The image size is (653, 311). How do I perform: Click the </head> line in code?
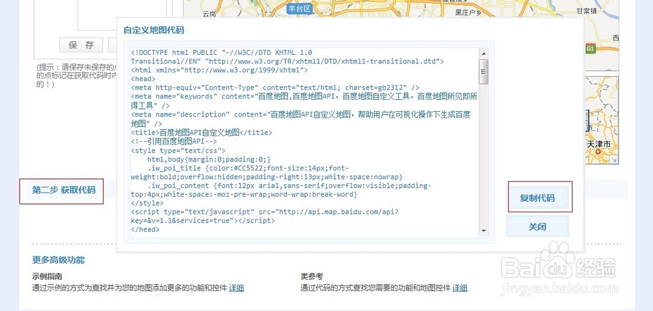click(x=145, y=229)
